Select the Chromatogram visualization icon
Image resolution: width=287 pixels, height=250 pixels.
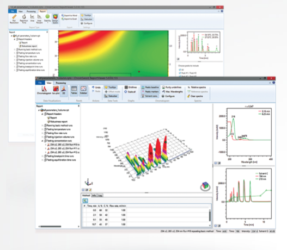[44, 90]
